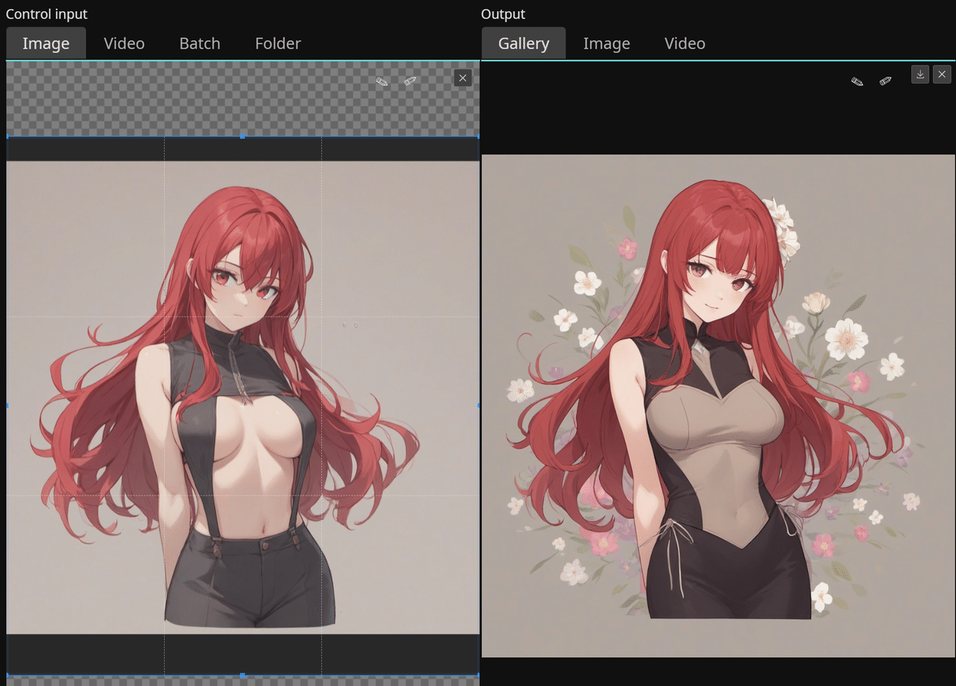This screenshot has width=956, height=686.
Task: Select the sketch pencil icon in control input panel
Action: (410, 80)
